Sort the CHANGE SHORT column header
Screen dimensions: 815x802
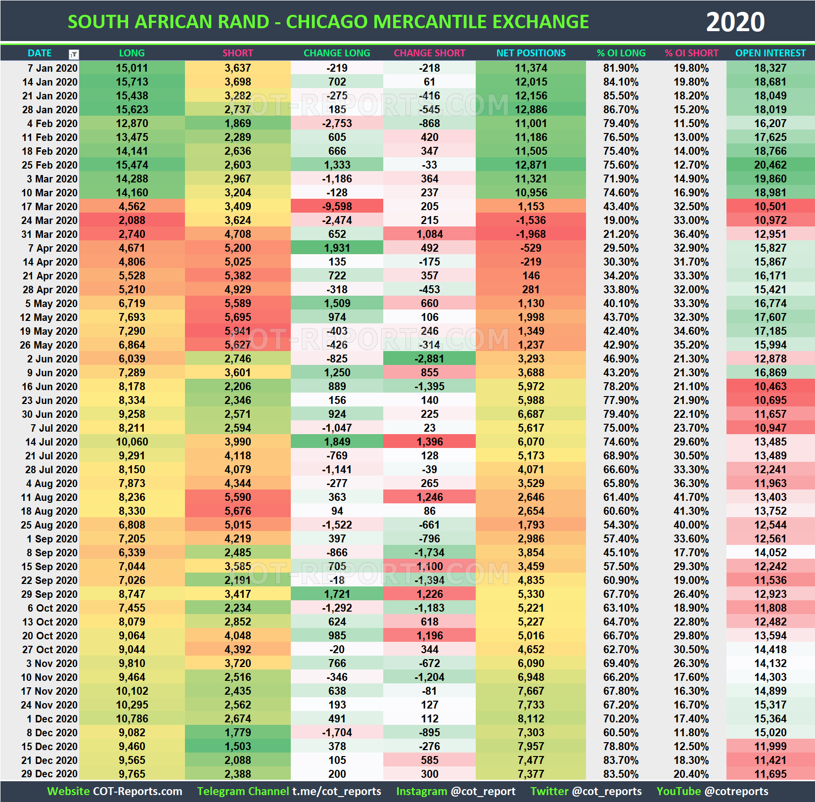[x=429, y=53]
